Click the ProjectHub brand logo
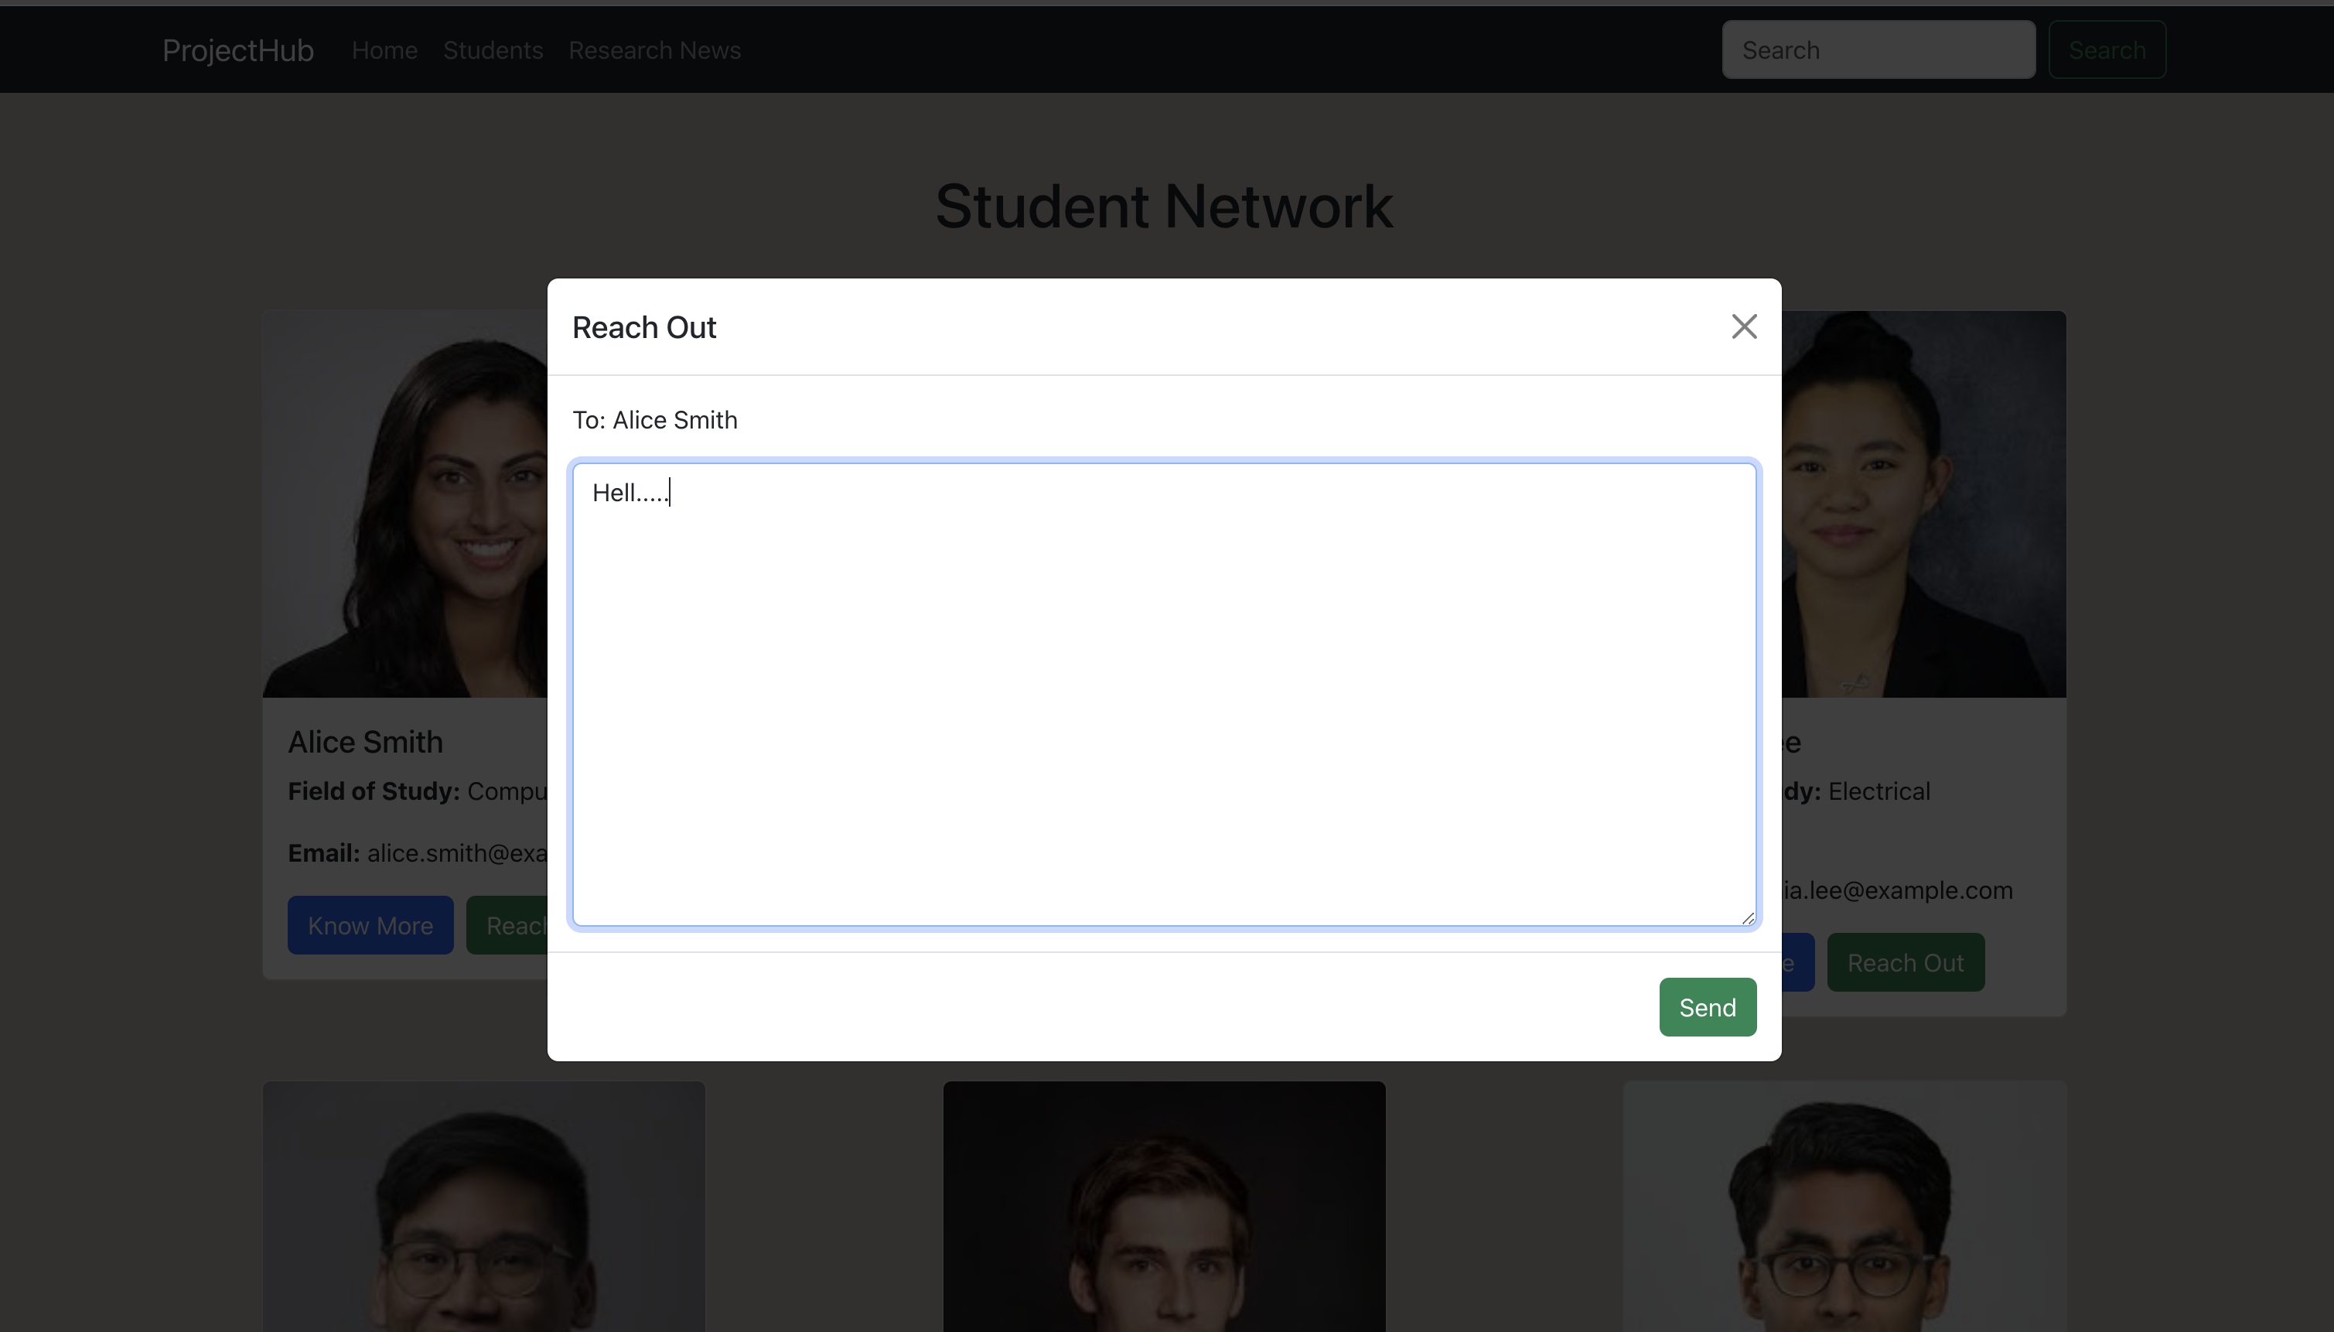Image resolution: width=2334 pixels, height=1332 pixels. point(237,50)
